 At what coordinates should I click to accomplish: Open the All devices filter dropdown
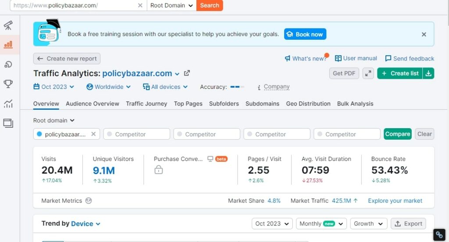pyautogui.click(x=165, y=87)
